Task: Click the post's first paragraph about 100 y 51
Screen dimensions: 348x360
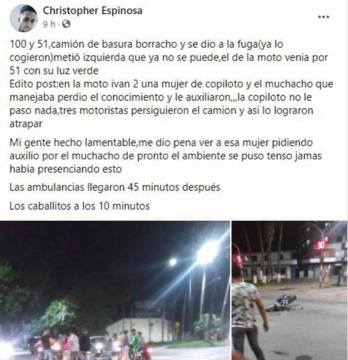Action: point(169,57)
